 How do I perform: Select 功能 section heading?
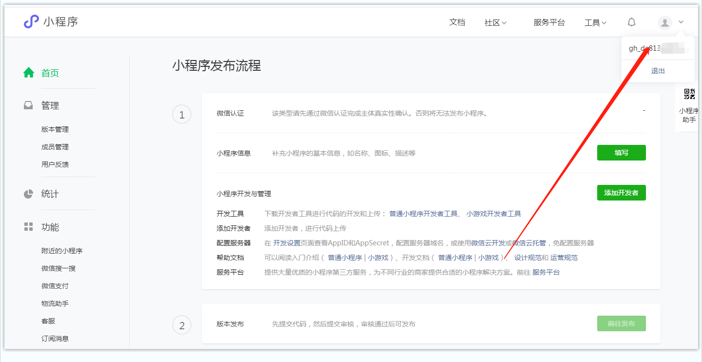point(50,227)
